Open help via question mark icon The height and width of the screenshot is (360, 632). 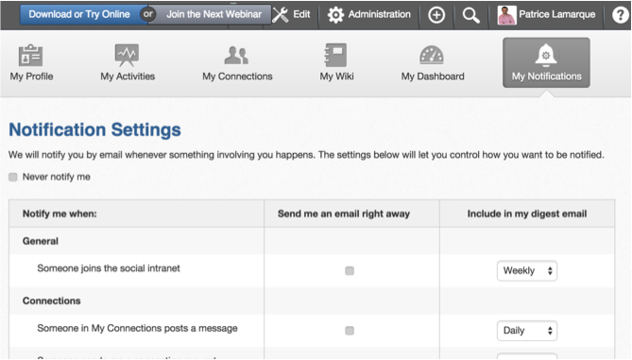click(x=621, y=15)
